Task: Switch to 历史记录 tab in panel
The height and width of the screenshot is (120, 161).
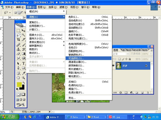Action: click(x=137, y=50)
